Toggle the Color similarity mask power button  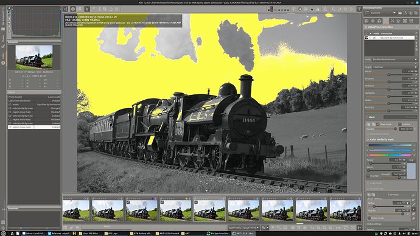368,139
